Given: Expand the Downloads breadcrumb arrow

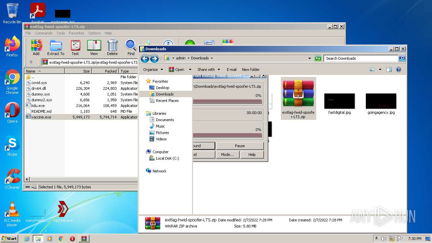Looking at the screenshot, I should [x=212, y=58].
